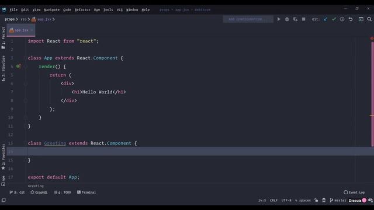Click the pink Dracula theme circle
This screenshot has height=210, width=374.
point(364,200)
